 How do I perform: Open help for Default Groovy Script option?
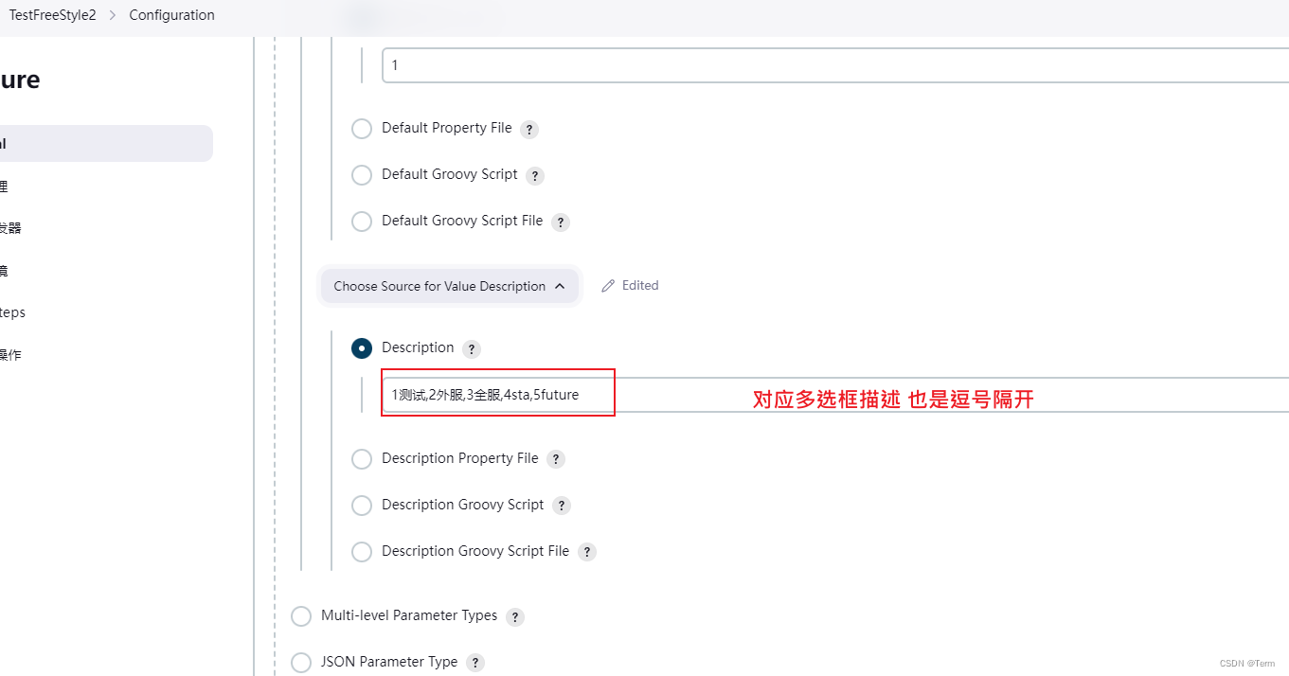[x=535, y=175]
